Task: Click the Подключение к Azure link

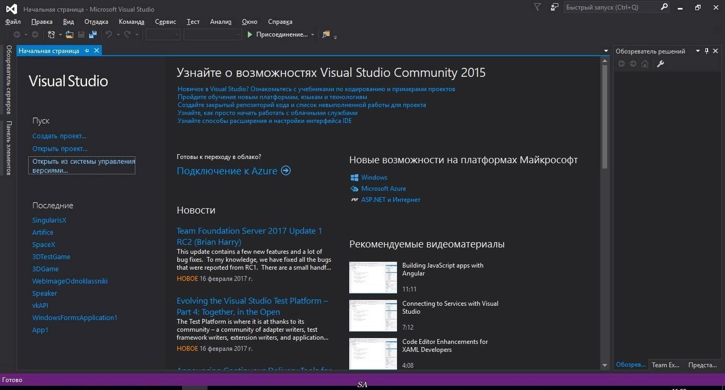Action: click(x=227, y=171)
